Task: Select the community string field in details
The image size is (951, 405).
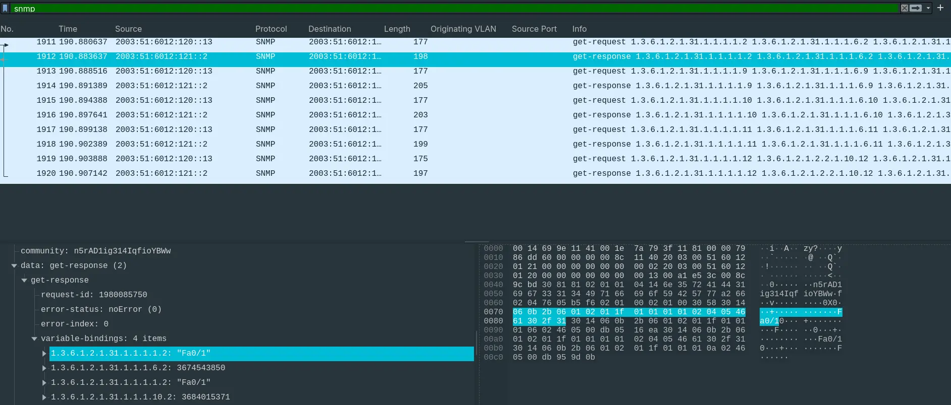Action: tap(95, 251)
